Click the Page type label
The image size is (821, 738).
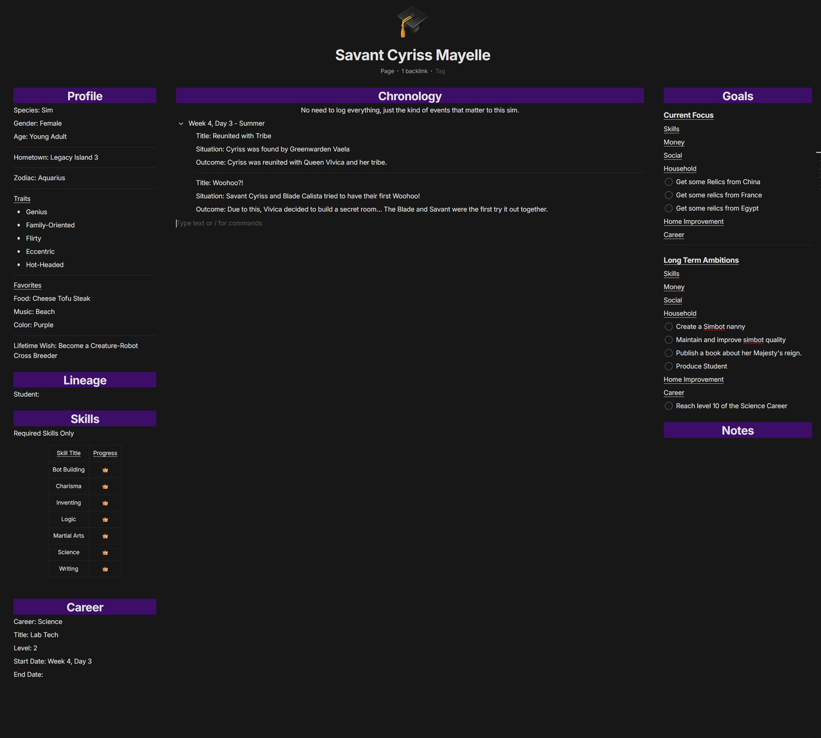point(387,71)
